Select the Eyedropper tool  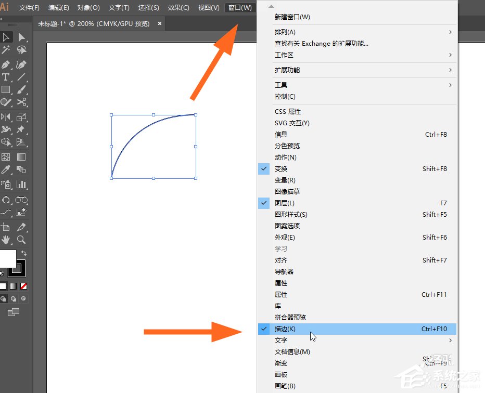pos(7,169)
